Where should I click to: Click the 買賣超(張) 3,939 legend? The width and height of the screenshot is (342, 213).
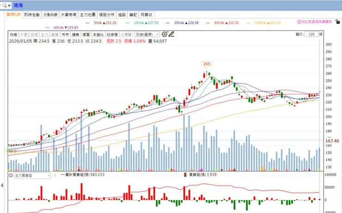[x=200, y=175]
